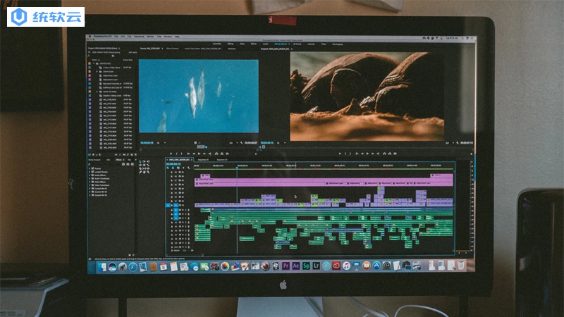Expand the Lumetri Presets folder
The width and height of the screenshot is (564, 317).
[90, 172]
